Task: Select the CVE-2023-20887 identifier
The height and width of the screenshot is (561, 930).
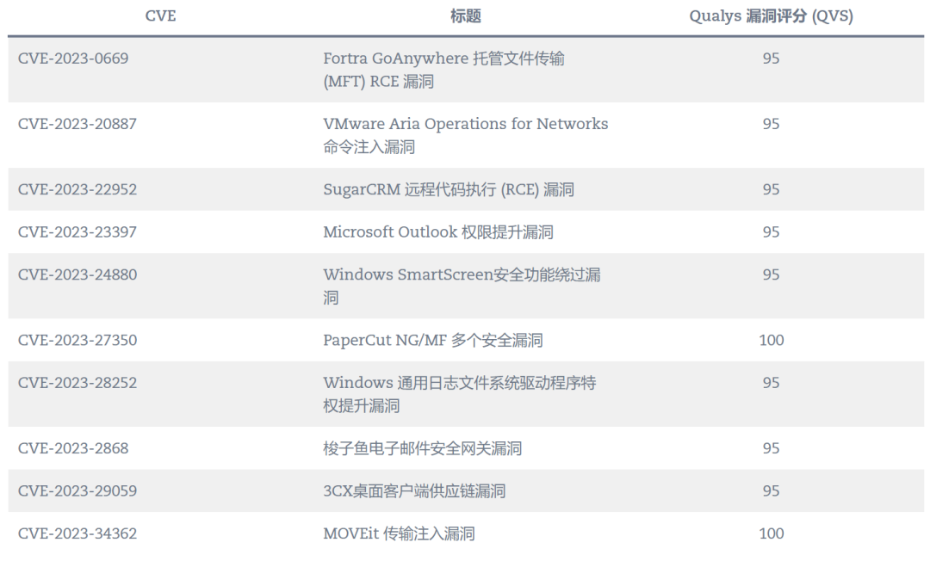Action: 77,124
